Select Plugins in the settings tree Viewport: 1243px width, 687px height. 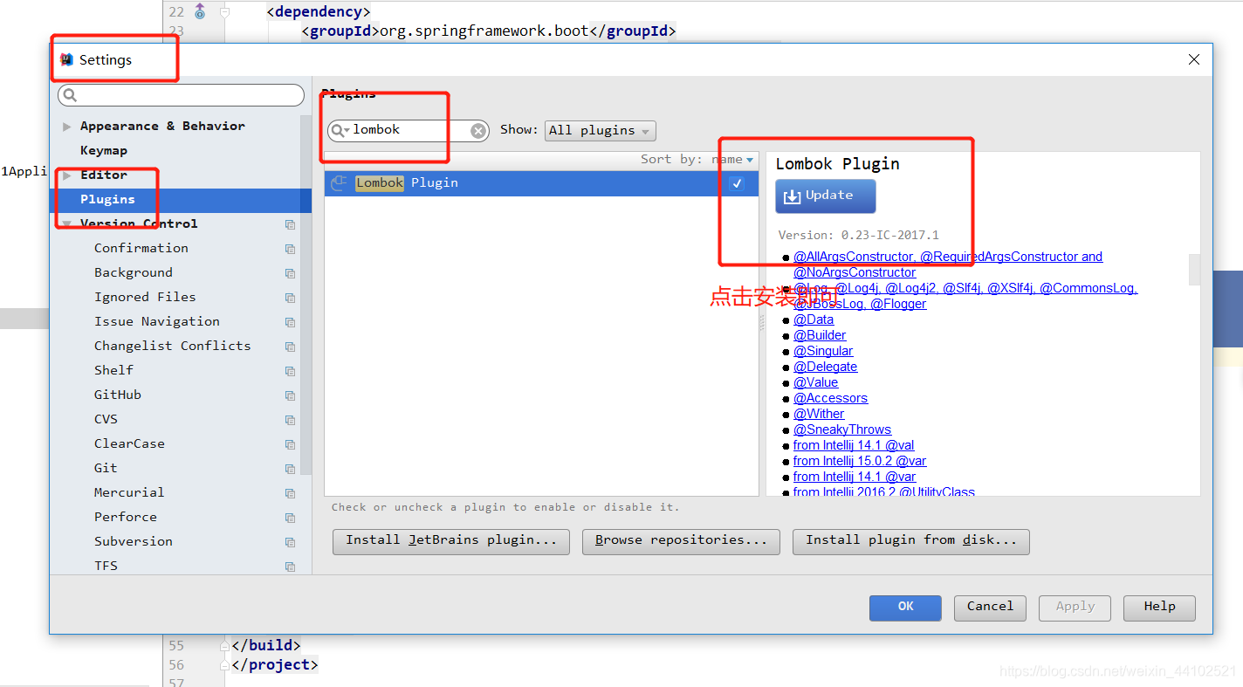coord(107,200)
